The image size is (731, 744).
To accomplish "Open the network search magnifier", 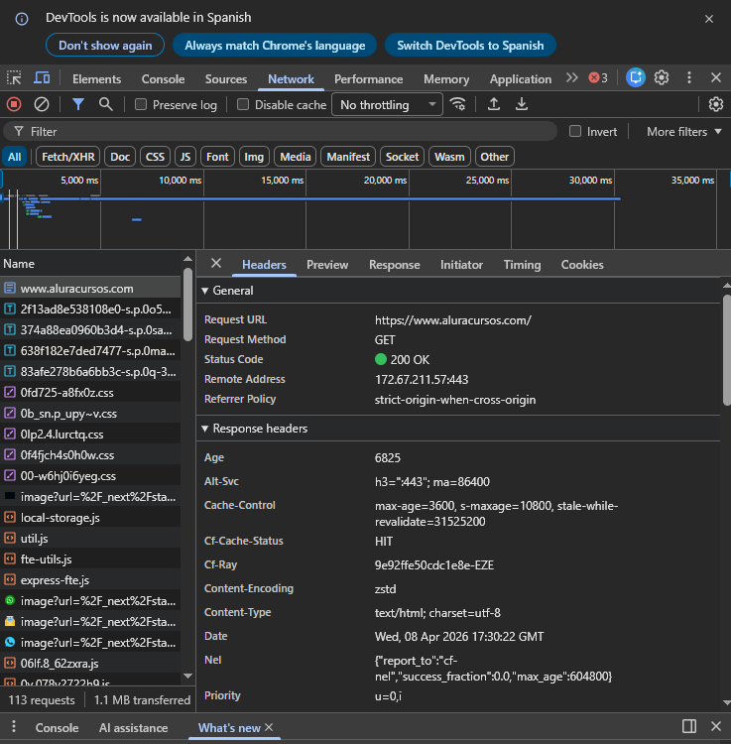I will click(105, 104).
